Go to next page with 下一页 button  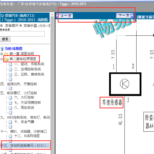(125, 15)
